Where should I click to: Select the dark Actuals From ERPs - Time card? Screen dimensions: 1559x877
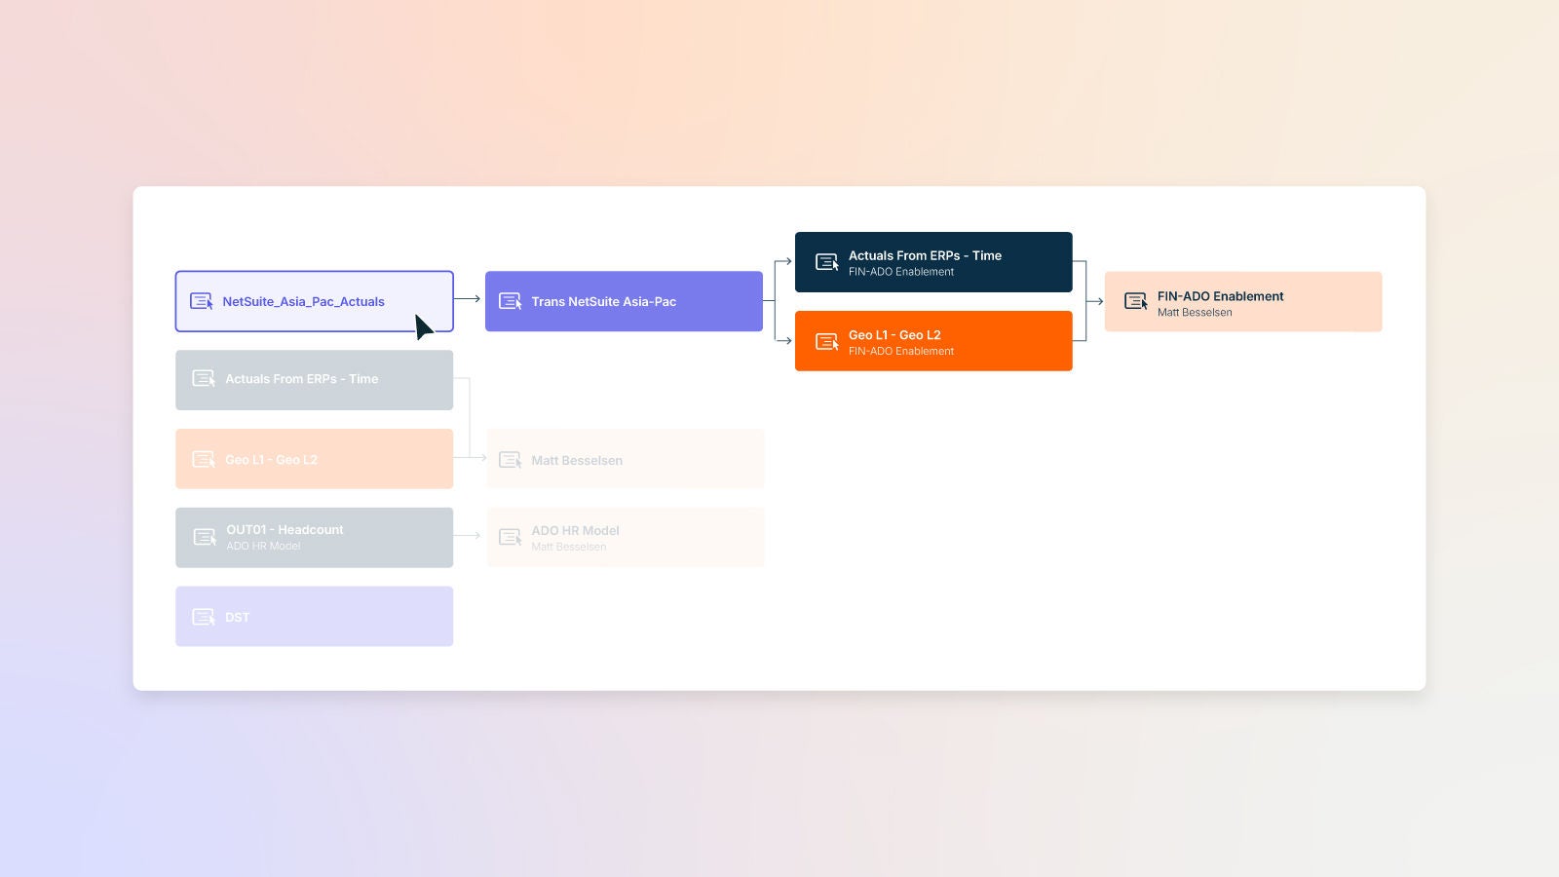pyautogui.click(x=933, y=261)
